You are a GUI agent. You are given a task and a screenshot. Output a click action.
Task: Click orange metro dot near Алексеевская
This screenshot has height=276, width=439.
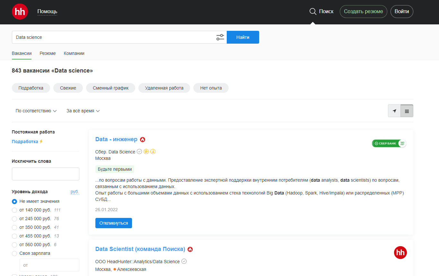click(x=115, y=269)
